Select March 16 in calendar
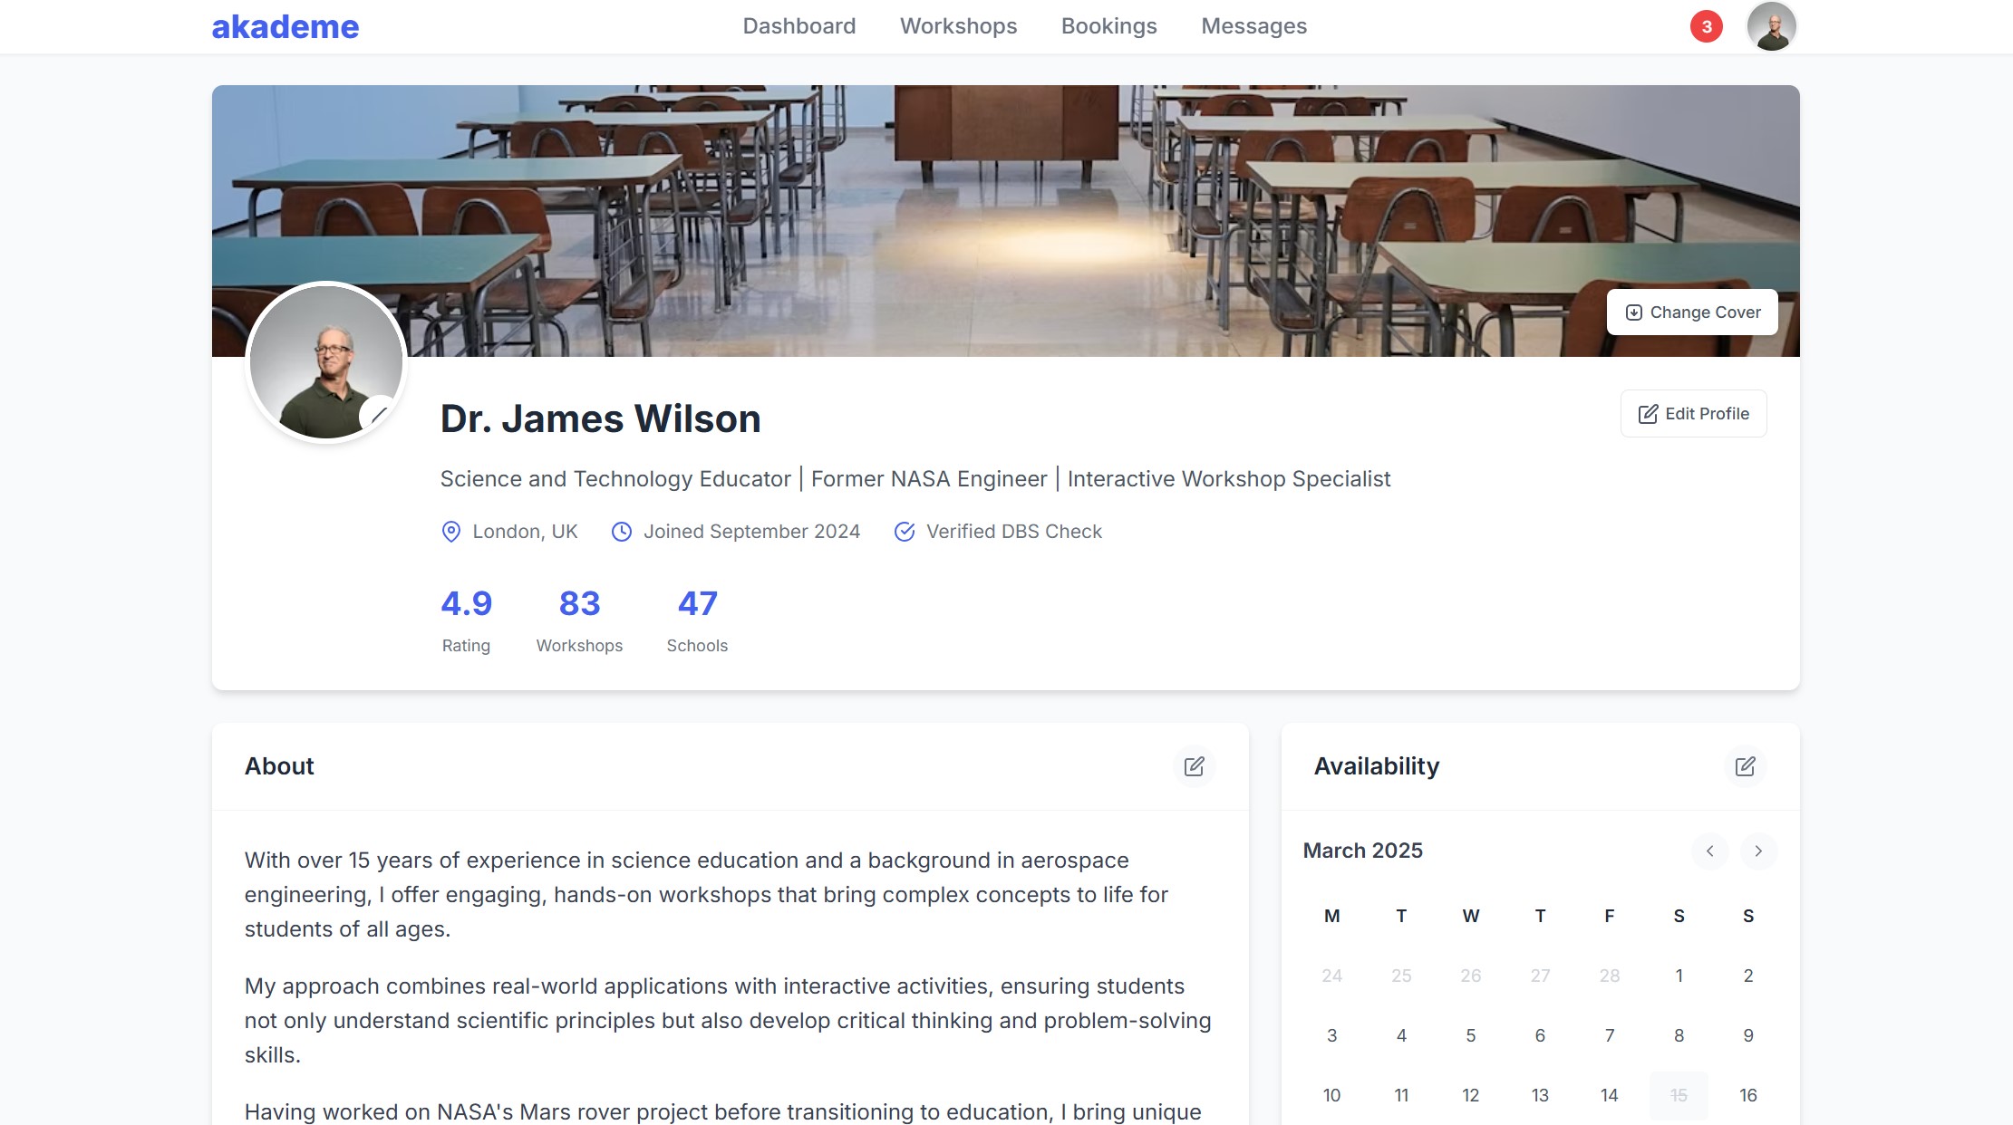The image size is (2013, 1125). 1747,1095
